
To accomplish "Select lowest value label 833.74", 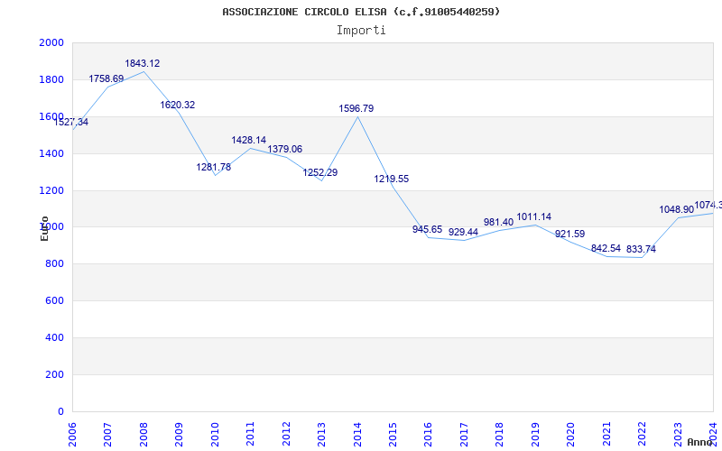I will [x=641, y=250].
